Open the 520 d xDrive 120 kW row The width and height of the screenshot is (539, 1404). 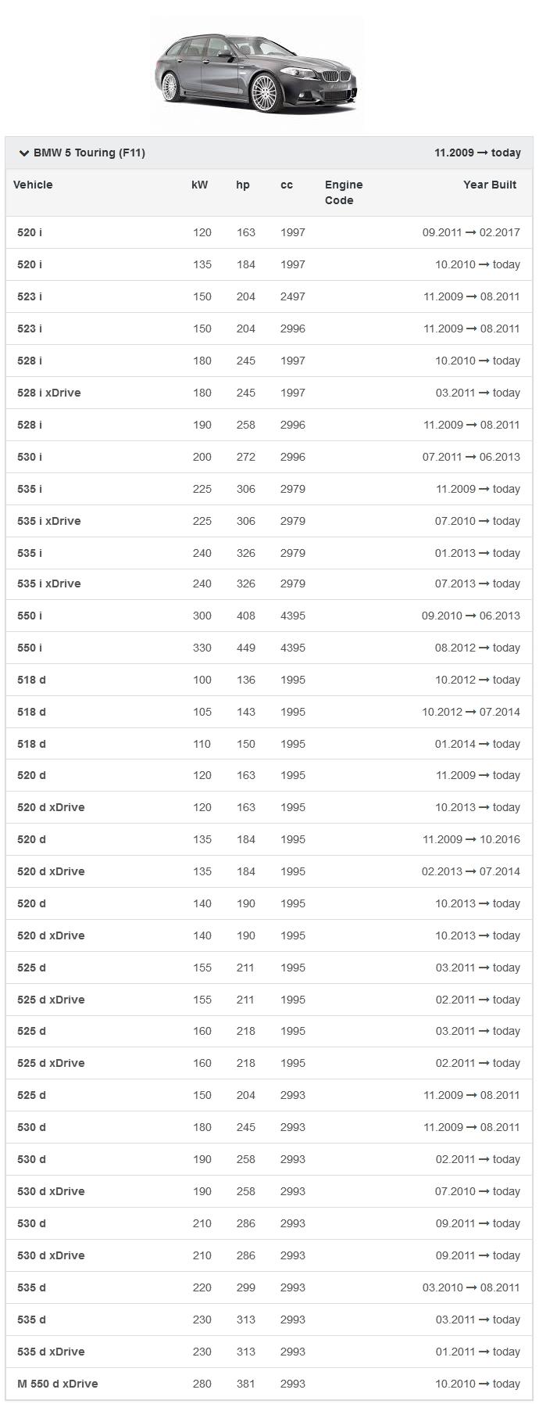pyautogui.click(x=51, y=807)
